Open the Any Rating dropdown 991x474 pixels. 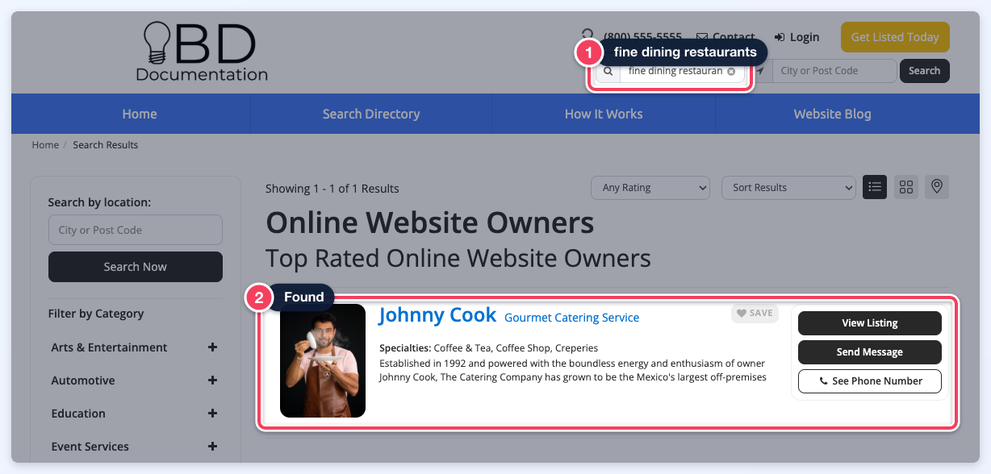[650, 188]
